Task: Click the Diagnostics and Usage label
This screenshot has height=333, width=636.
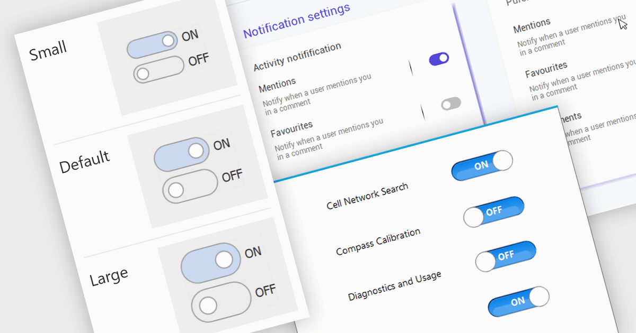Action: pyautogui.click(x=394, y=286)
